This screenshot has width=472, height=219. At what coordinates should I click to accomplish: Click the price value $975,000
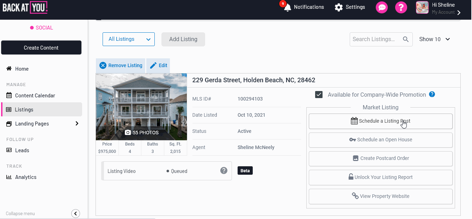107,152
